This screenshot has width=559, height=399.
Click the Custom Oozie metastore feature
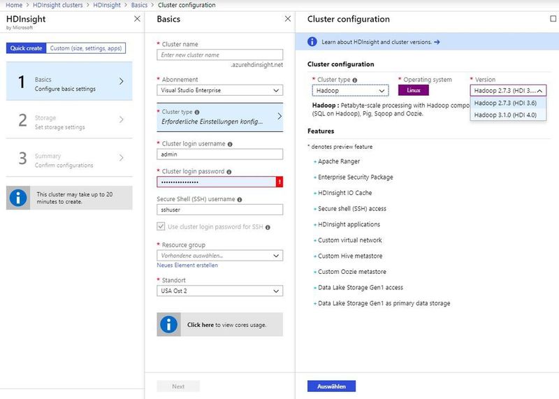coord(352,272)
